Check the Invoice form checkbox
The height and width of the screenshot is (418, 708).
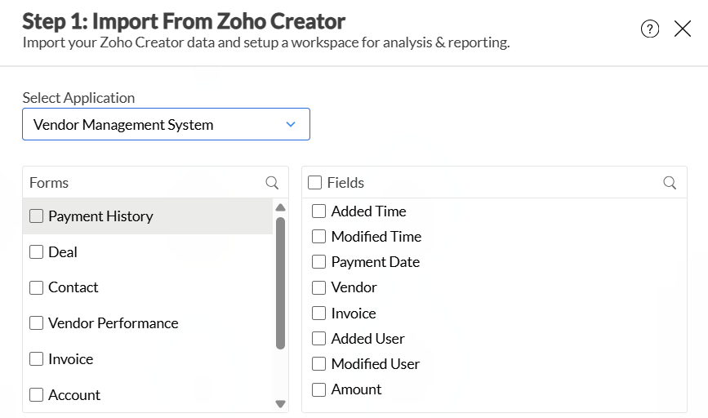[36, 359]
